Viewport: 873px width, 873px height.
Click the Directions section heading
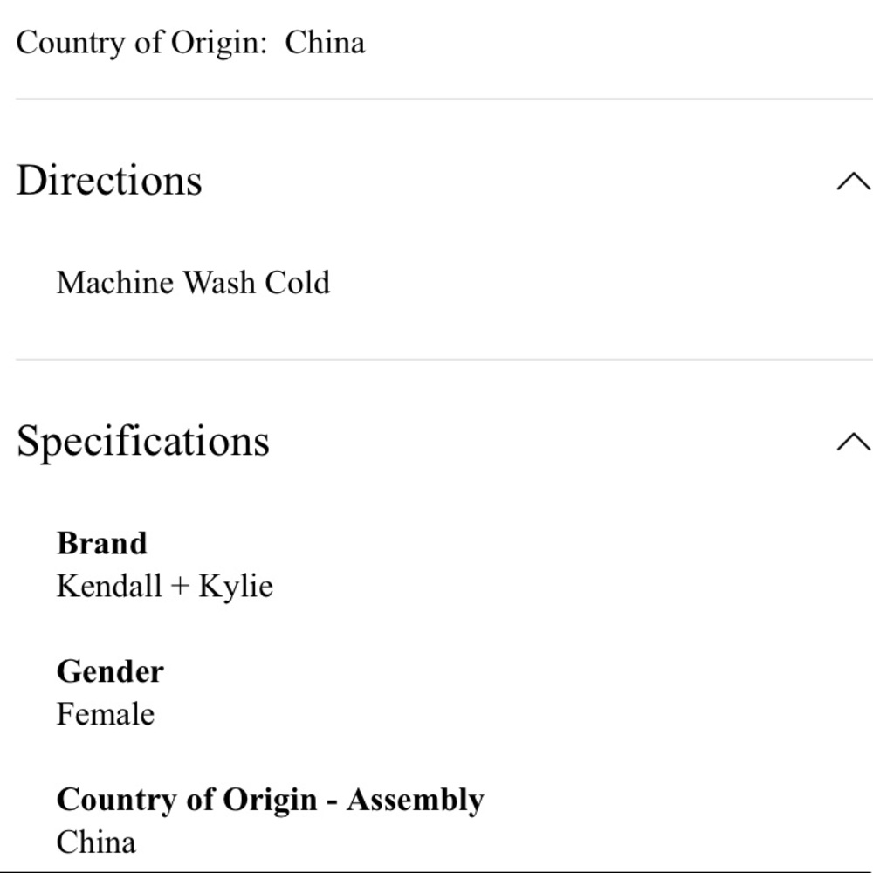point(109,181)
